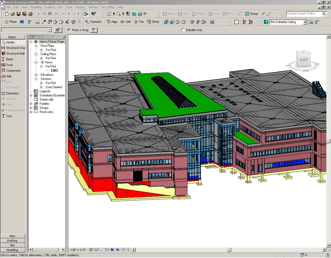Screen dimensions: 331x258
Task: Expand the Schedules/Quantities node
Action: click(31, 95)
